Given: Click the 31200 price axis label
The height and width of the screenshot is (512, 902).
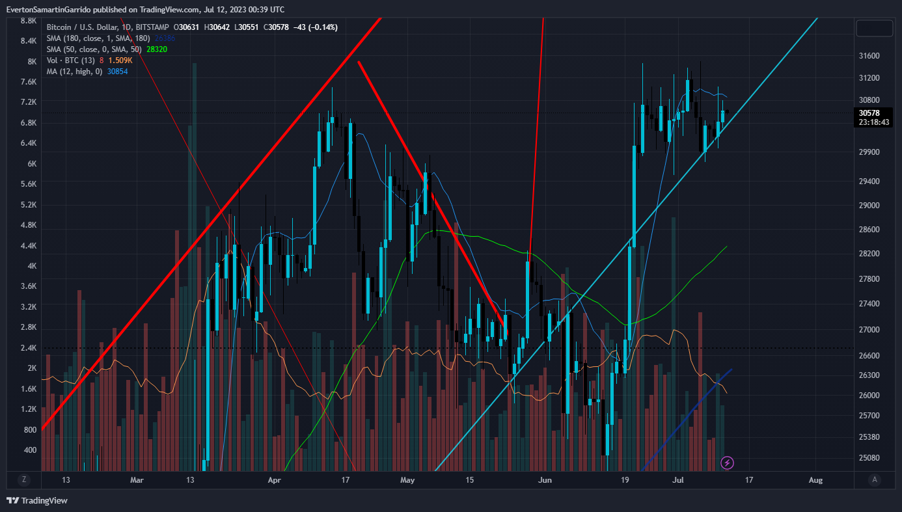Looking at the screenshot, I should [x=869, y=78].
